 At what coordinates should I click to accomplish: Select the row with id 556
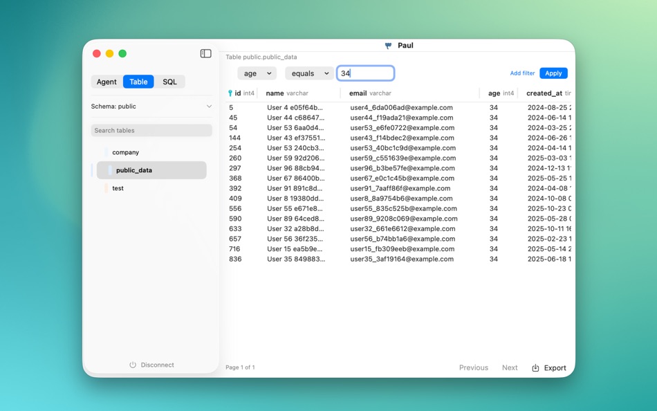(x=398, y=208)
